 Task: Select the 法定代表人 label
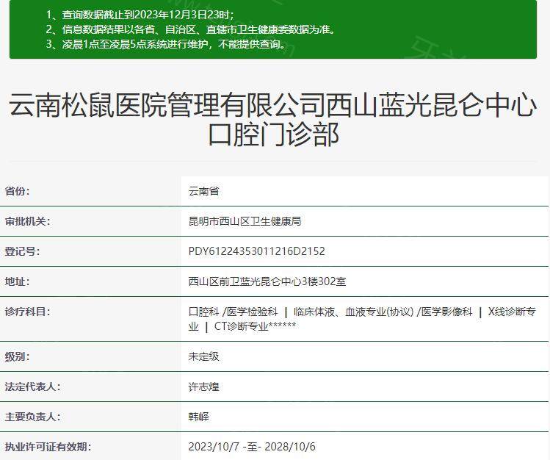pyautogui.click(x=32, y=387)
